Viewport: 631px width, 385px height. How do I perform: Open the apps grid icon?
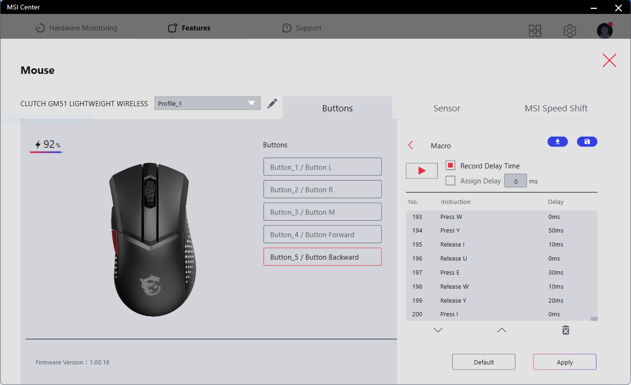point(535,31)
